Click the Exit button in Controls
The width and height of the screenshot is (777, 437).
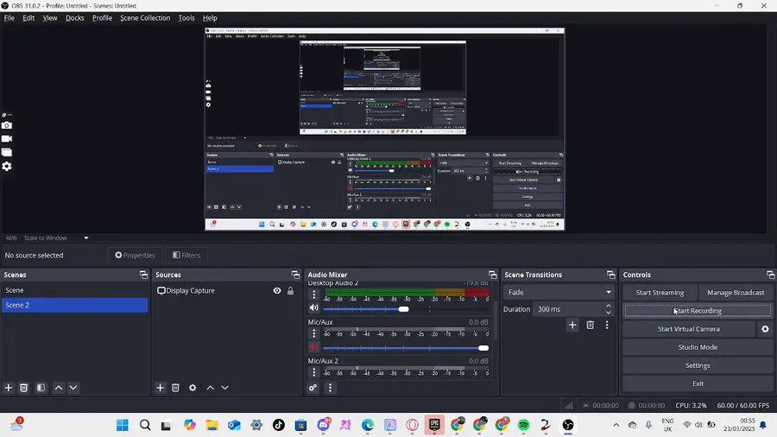(698, 383)
